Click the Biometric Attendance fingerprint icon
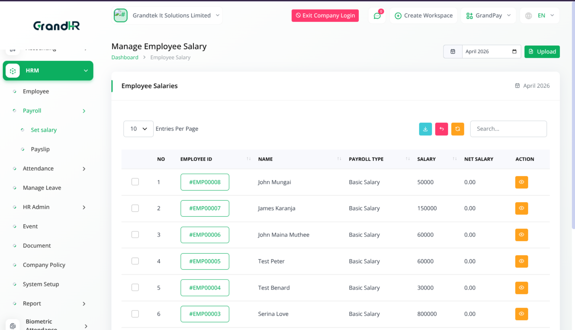This screenshot has height=330, width=575. (13, 326)
